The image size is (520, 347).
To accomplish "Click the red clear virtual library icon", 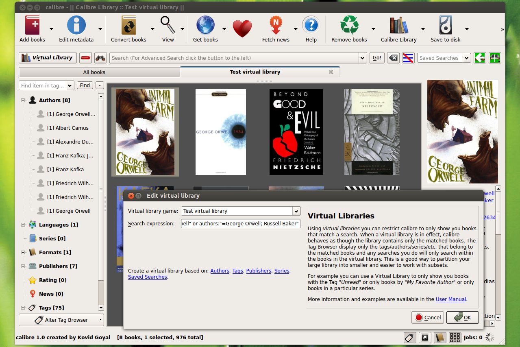I will pos(85,58).
